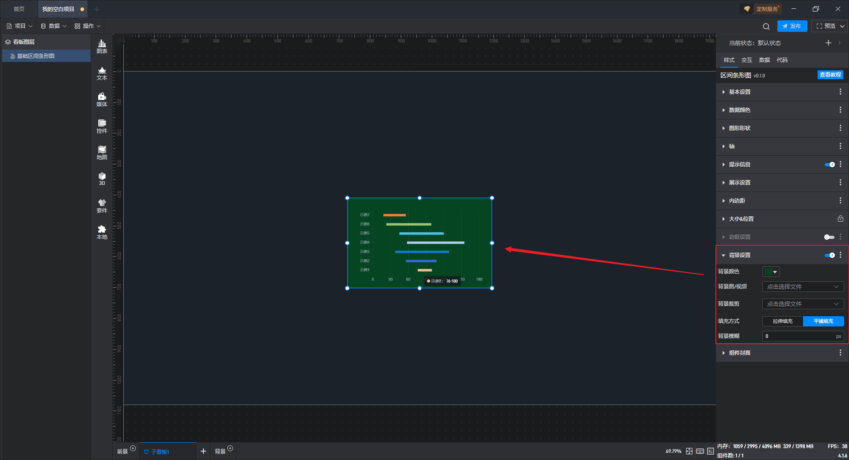Image resolution: width=849 pixels, height=460 pixels.
Task: Click the 发布 publish button
Action: pos(792,26)
